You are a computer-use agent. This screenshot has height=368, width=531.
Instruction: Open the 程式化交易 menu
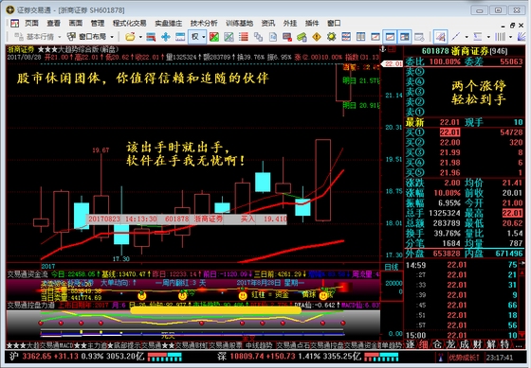tap(129, 23)
